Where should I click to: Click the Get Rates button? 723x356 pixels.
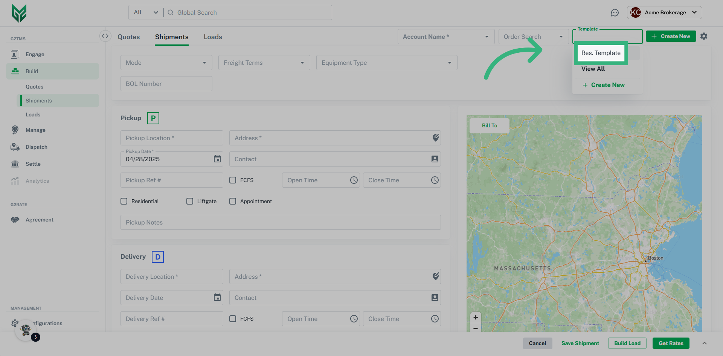(671, 343)
